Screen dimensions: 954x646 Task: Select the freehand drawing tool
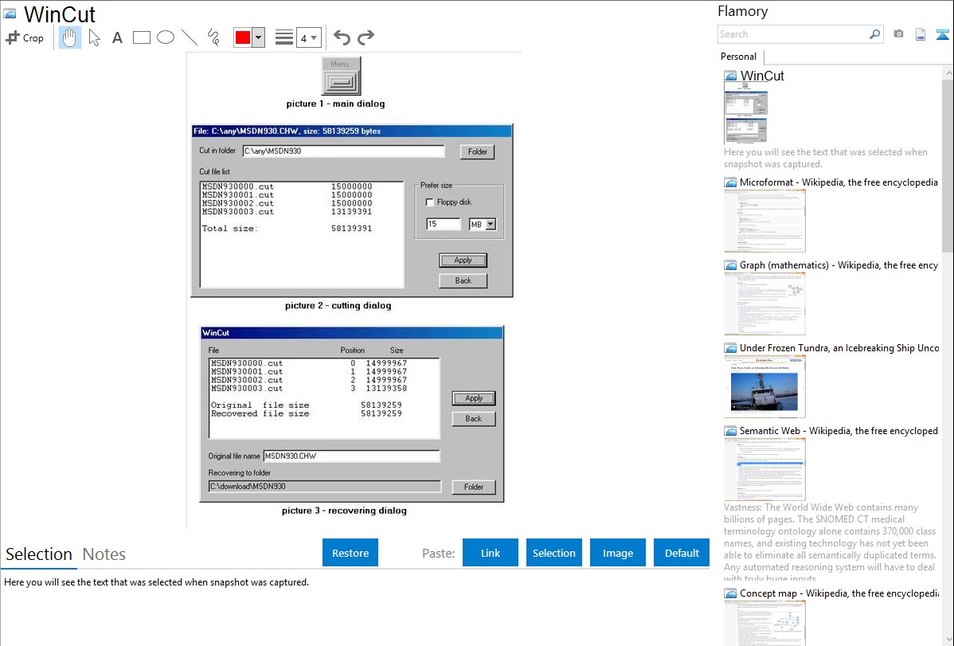(x=213, y=37)
